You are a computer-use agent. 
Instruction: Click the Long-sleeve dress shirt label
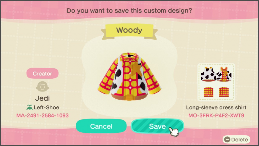pos(216,107)
